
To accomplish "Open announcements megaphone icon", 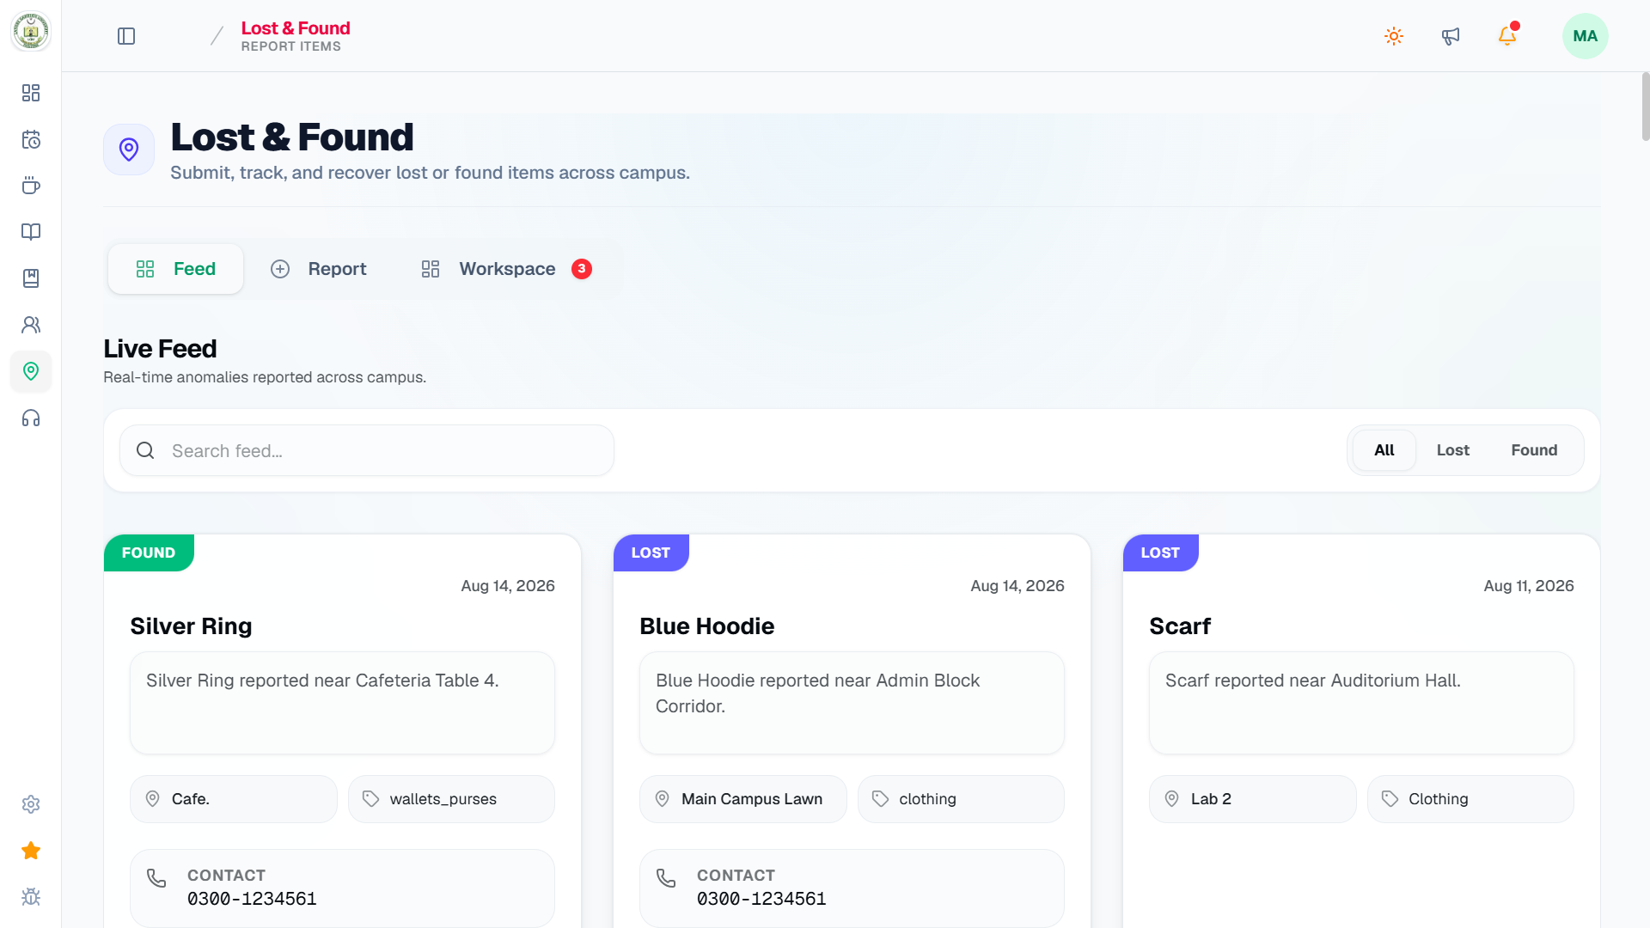I will coord(1451,36).
